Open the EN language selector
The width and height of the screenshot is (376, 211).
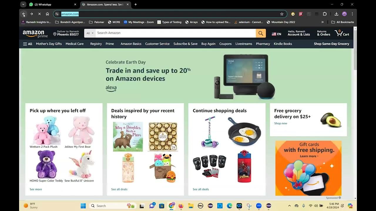(276, 34)
